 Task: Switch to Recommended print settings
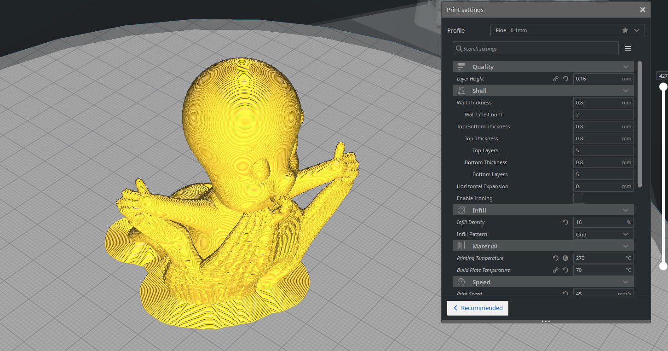coord(478,308)
